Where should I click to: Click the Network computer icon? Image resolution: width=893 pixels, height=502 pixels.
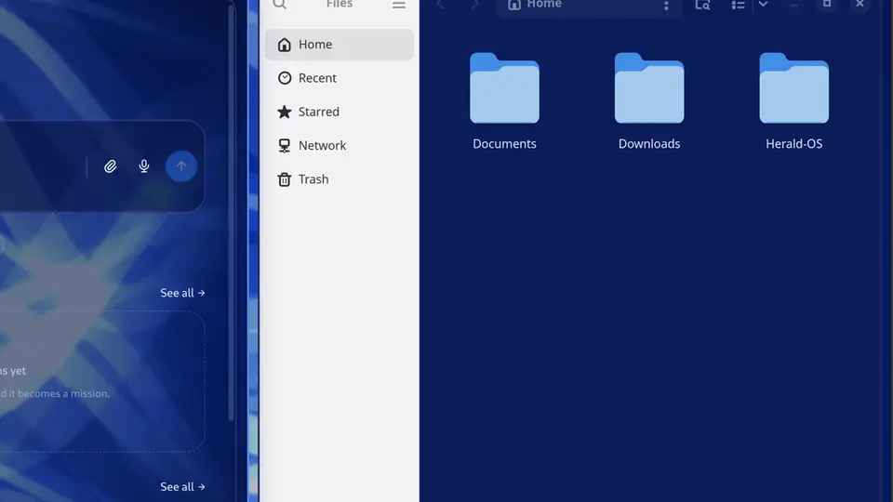pyautogui.click(x=285, y=146)
